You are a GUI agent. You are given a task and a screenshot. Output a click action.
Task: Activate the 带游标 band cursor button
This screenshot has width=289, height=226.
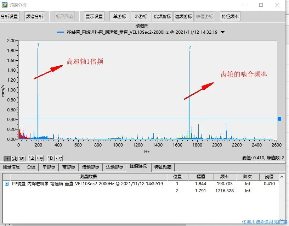click(141, 17)
